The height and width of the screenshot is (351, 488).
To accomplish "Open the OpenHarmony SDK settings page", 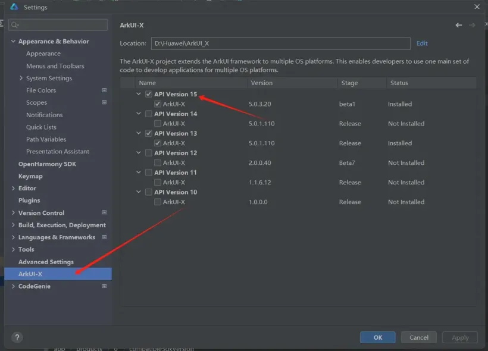I will coord(47,164).
